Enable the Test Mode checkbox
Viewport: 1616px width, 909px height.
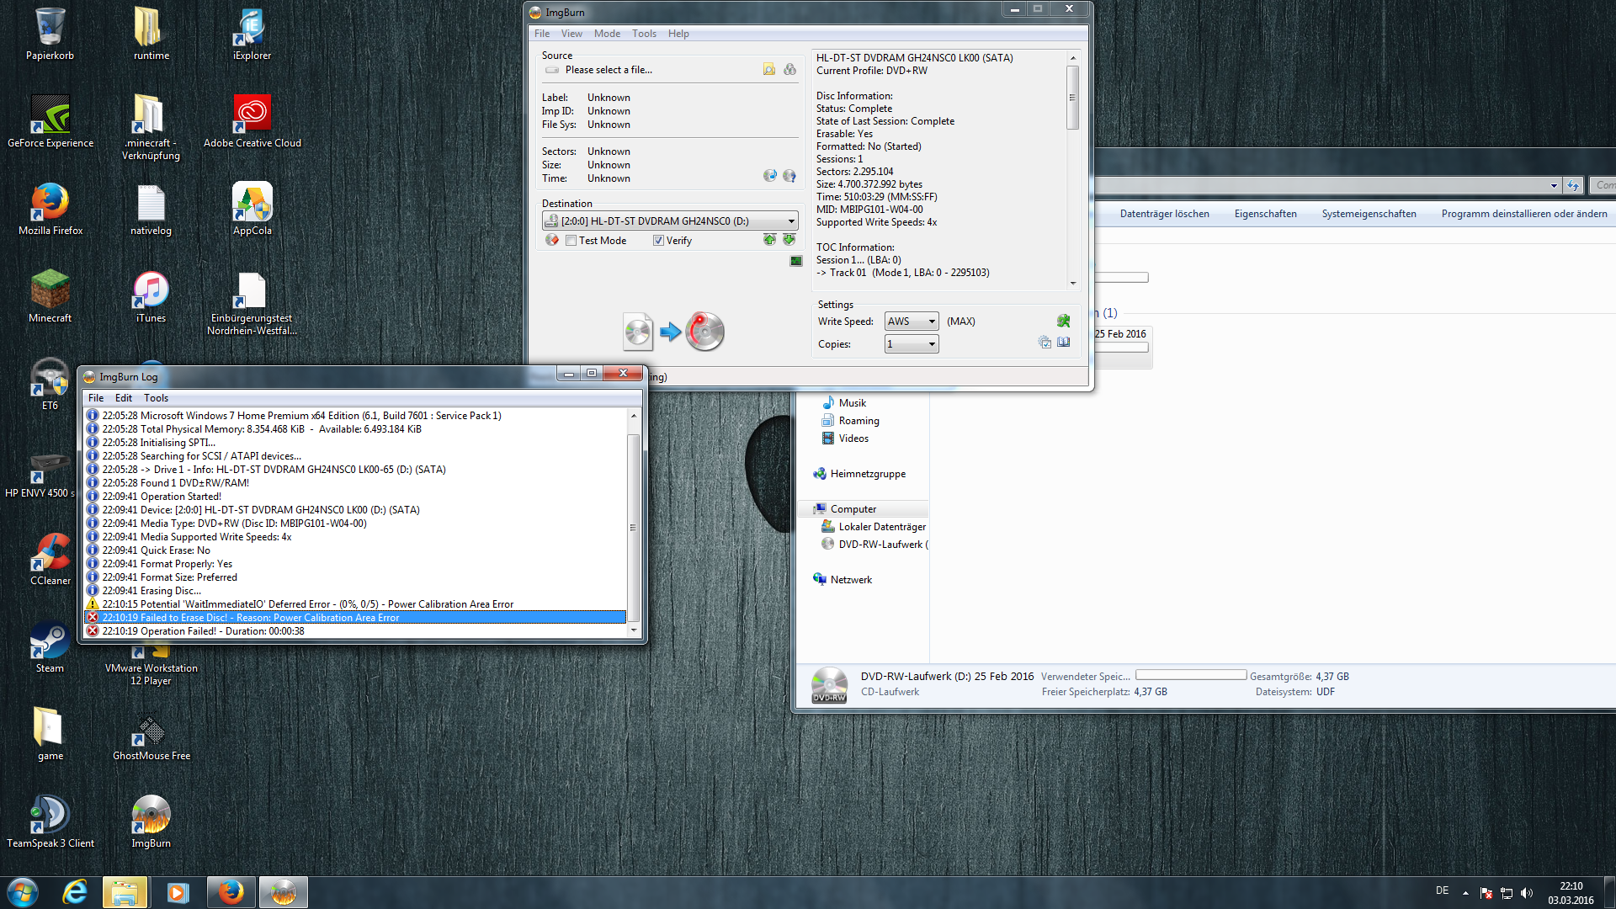pos(571,241)
